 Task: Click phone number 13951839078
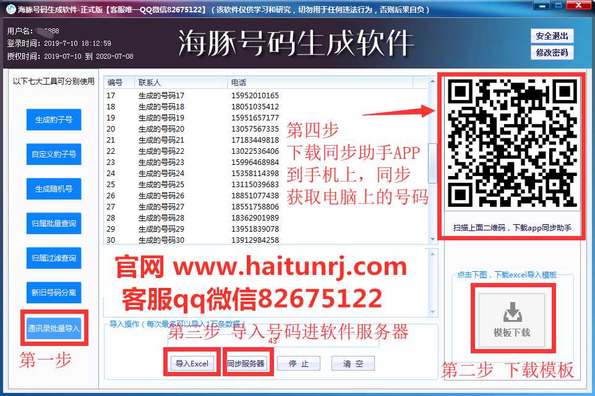coord(255,229)
